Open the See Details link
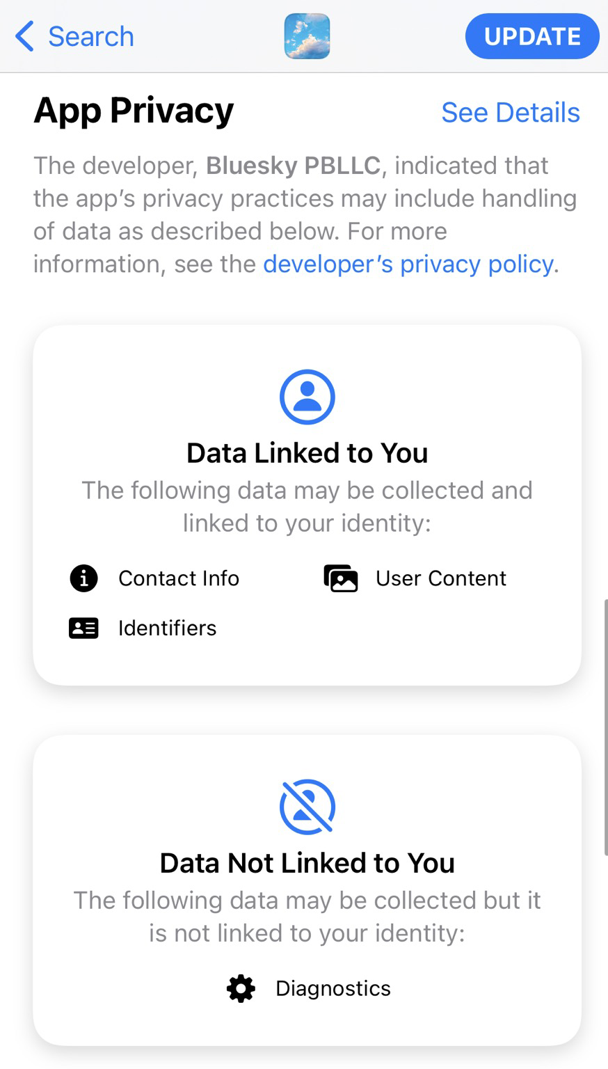Screen dimensions: 608x1069 510,113
